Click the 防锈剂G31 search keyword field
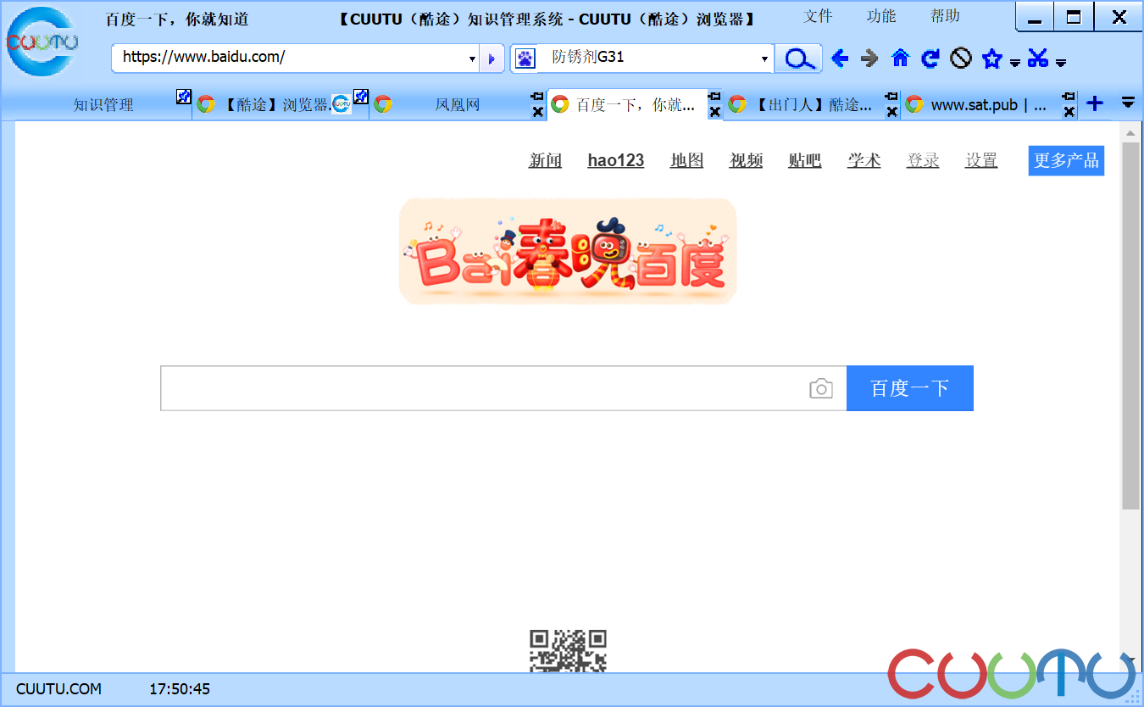 (648, 58)
